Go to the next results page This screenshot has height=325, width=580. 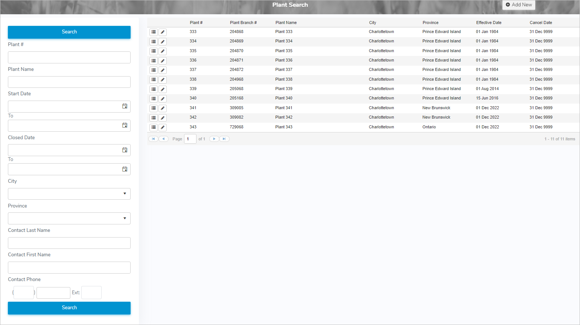[214, 139]
